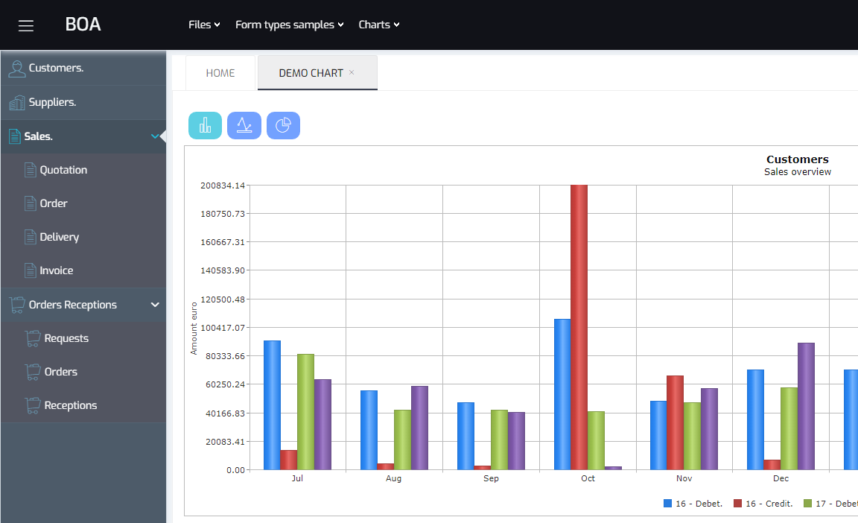
Task: Collapse the Orders Receptions chevron
Action: coord(155,305)
